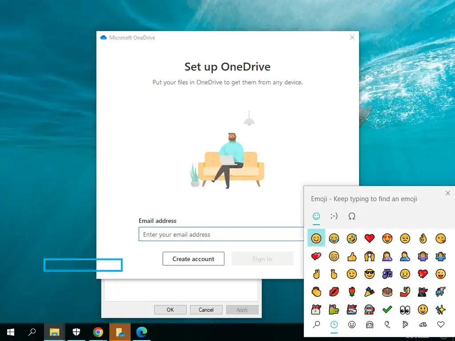Click Cancel in the background dialog

[206, 309]
